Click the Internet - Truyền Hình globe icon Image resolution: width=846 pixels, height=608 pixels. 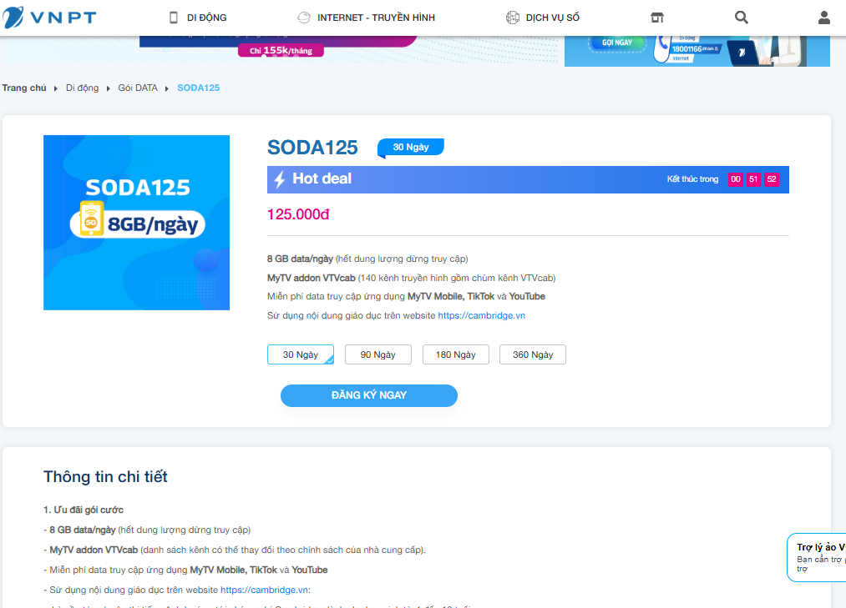click(304, 18)
